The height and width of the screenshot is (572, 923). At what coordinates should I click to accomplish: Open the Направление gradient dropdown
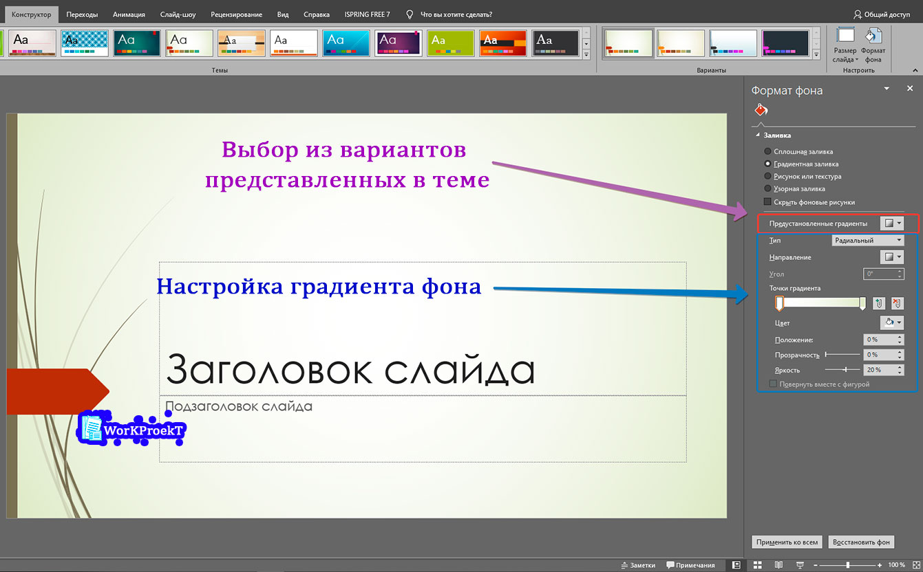(893, 256)
